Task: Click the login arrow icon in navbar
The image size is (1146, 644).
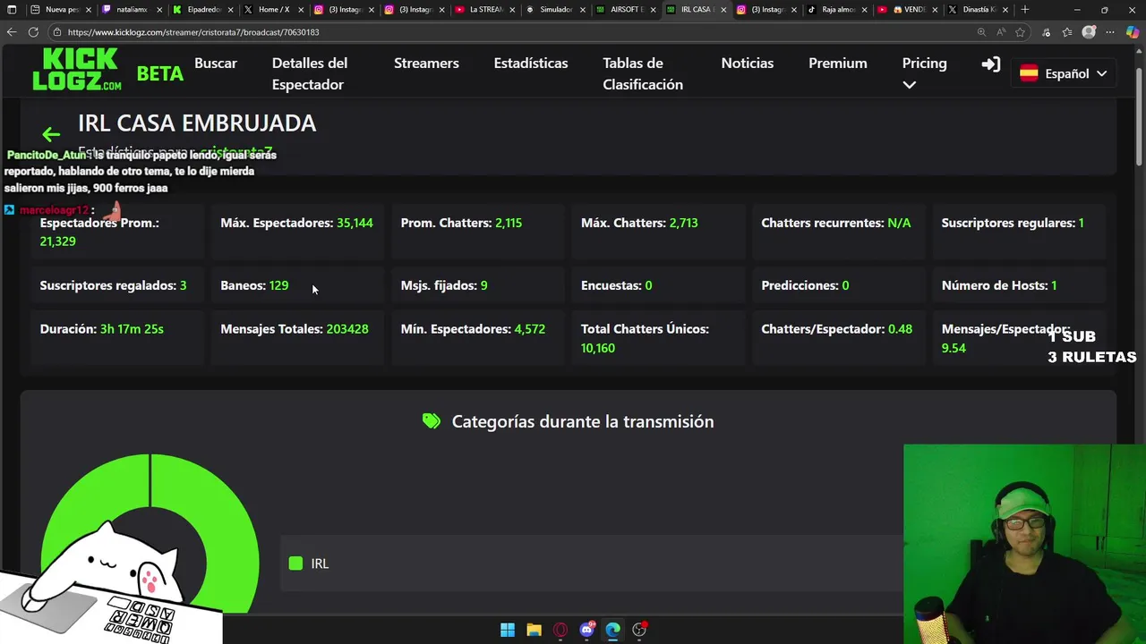Action: click(991, 64)
